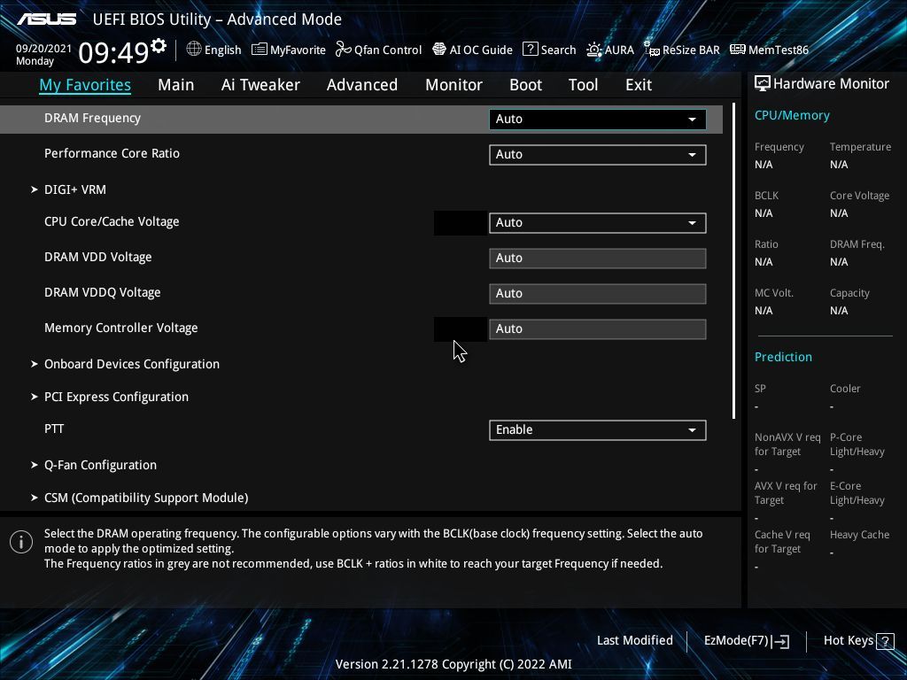Click the Capacity label
Screen dimensions: 907x680
pos(849,294)
